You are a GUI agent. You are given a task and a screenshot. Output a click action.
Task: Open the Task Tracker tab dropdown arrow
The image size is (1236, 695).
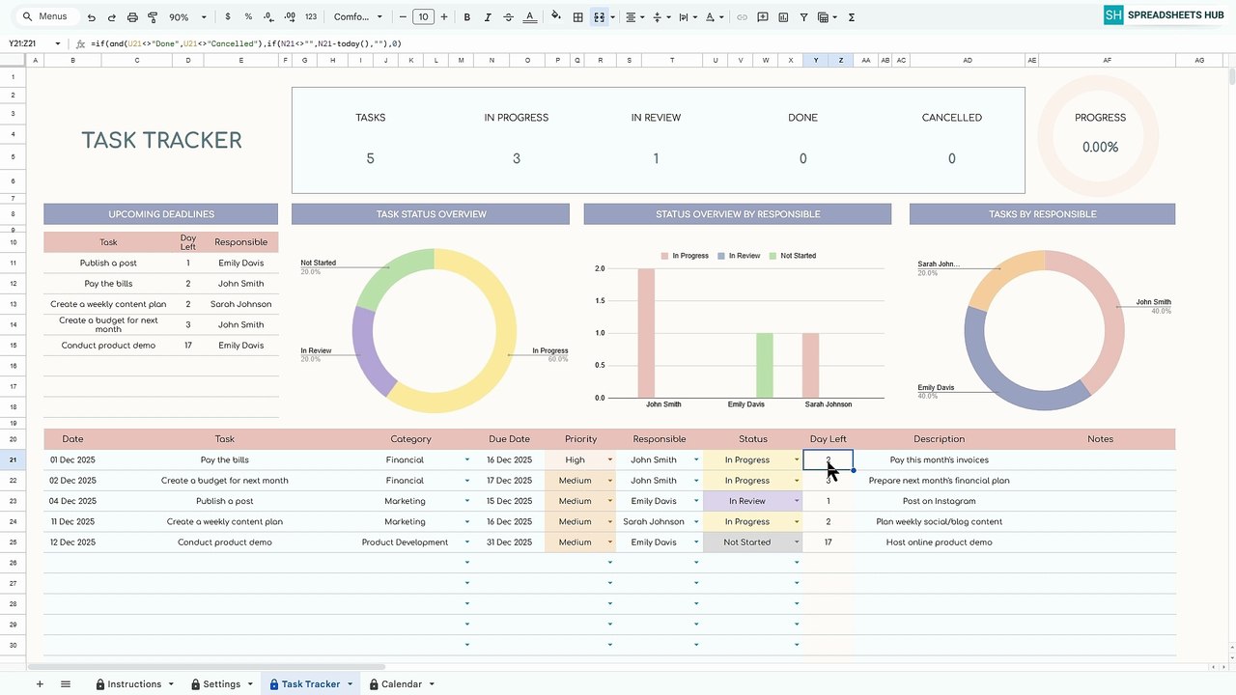(x=350, y=684)
